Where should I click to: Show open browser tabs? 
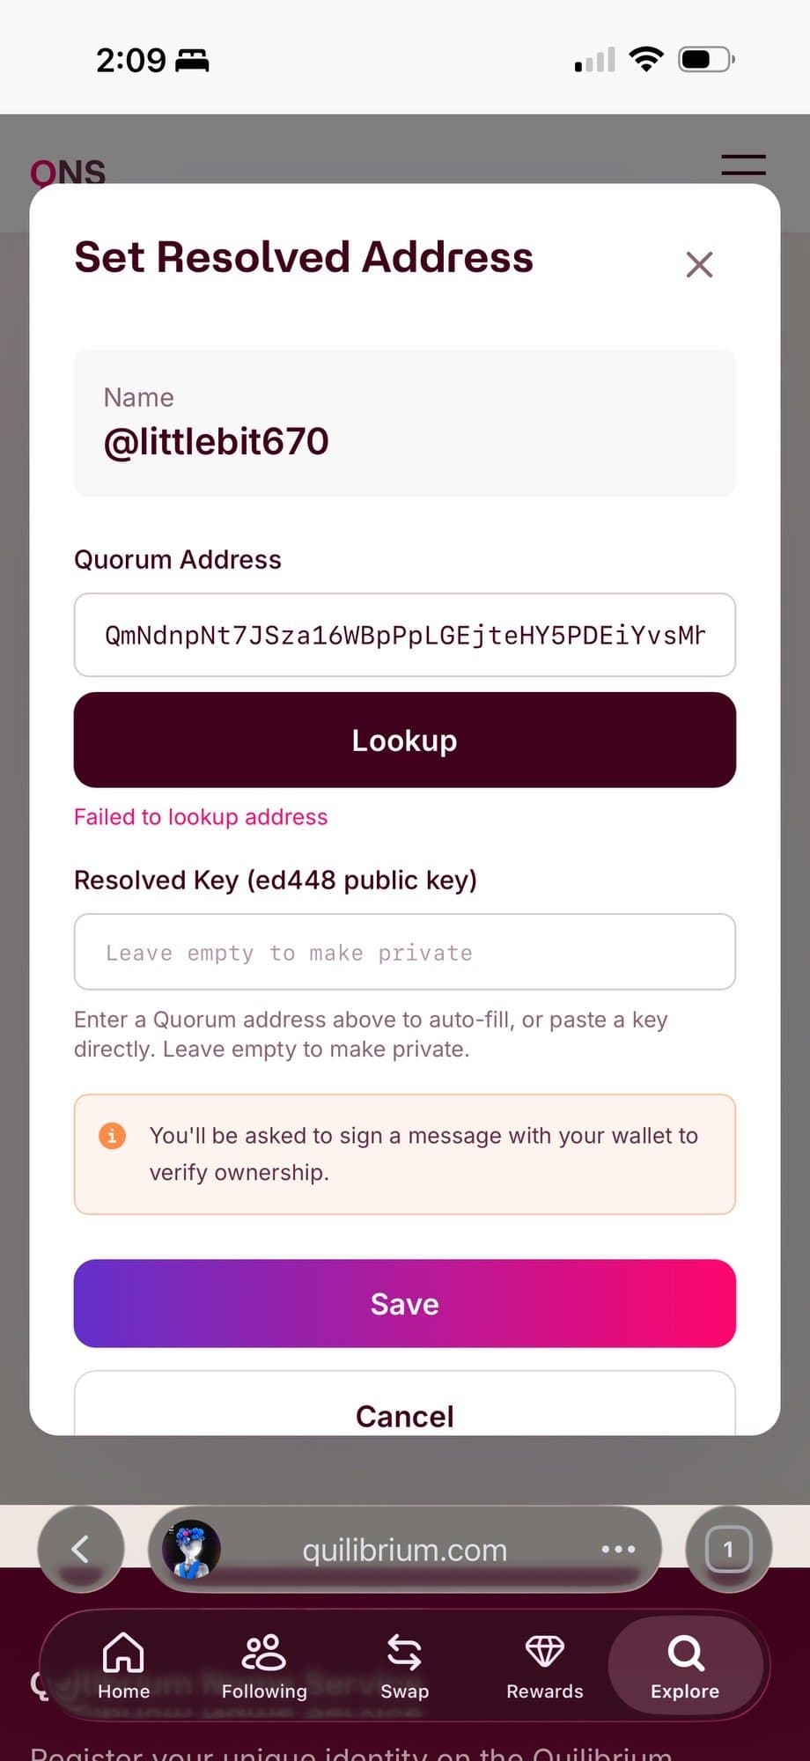click(x=728, y=1549)
